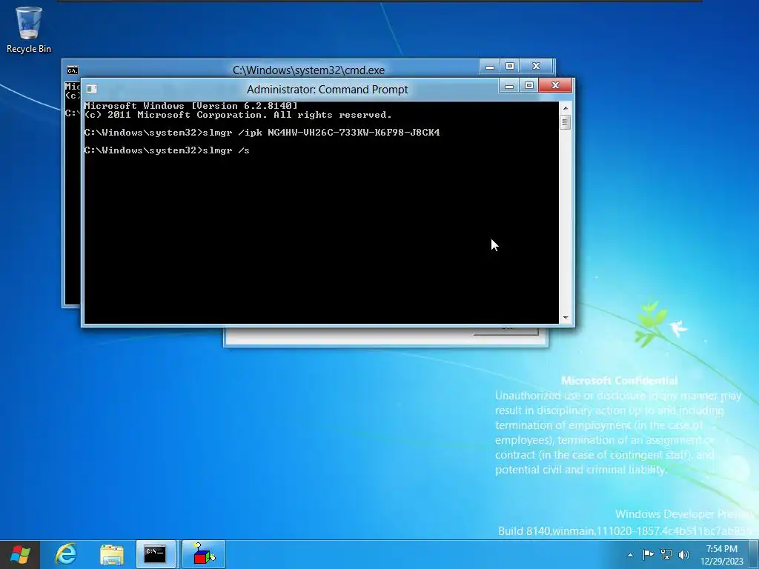Screen dimensions: 759x569
Task: Maximize the background cmd.exe window
Action: (509, 66)
